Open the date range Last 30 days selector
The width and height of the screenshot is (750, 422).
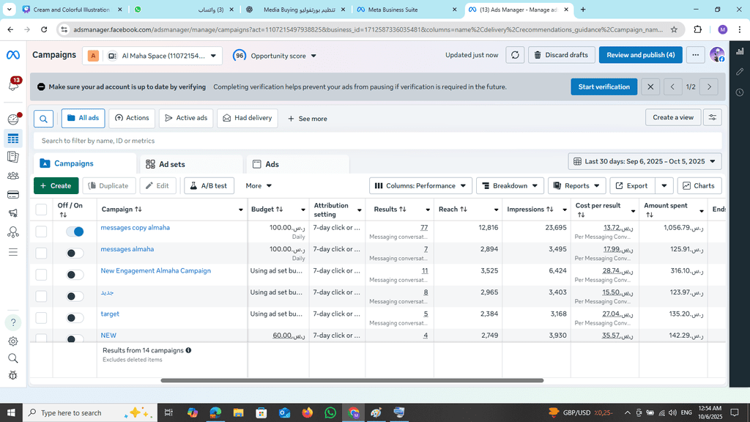tap(645, 161)
